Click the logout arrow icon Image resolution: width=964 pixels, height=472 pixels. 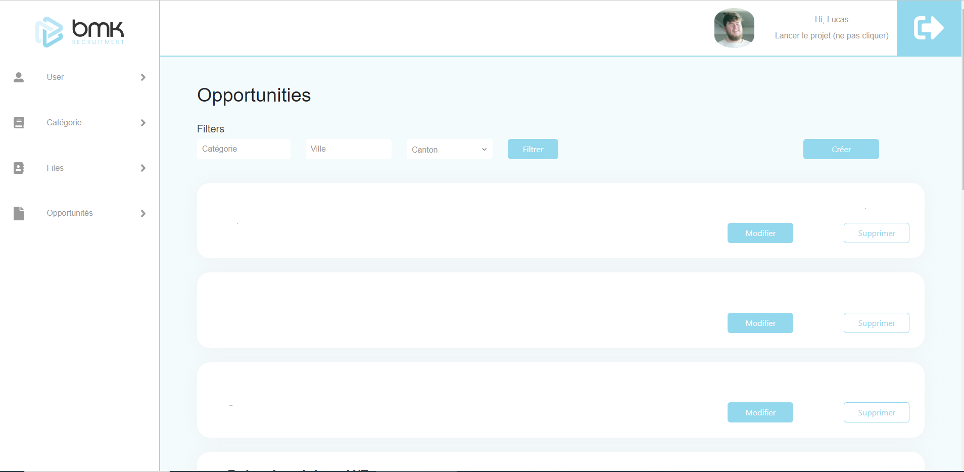tap(929, 28)
